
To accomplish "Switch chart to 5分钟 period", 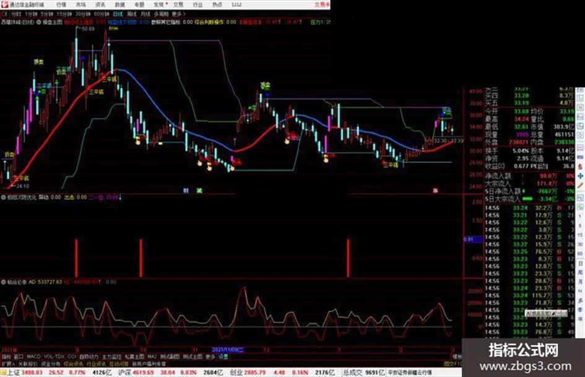I will click(x=46, y=14).
